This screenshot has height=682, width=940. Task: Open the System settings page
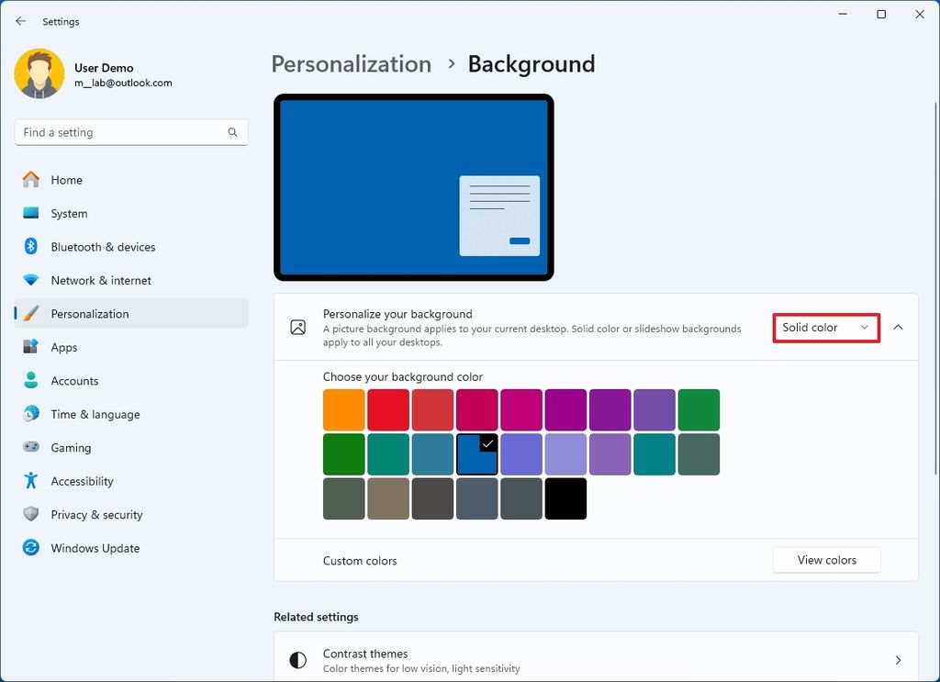(69, 214)
